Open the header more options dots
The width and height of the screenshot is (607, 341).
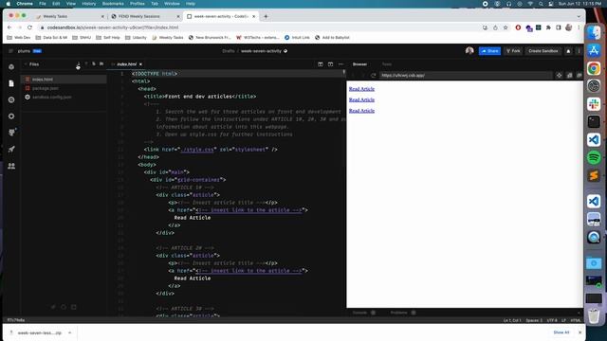[579, 51]
